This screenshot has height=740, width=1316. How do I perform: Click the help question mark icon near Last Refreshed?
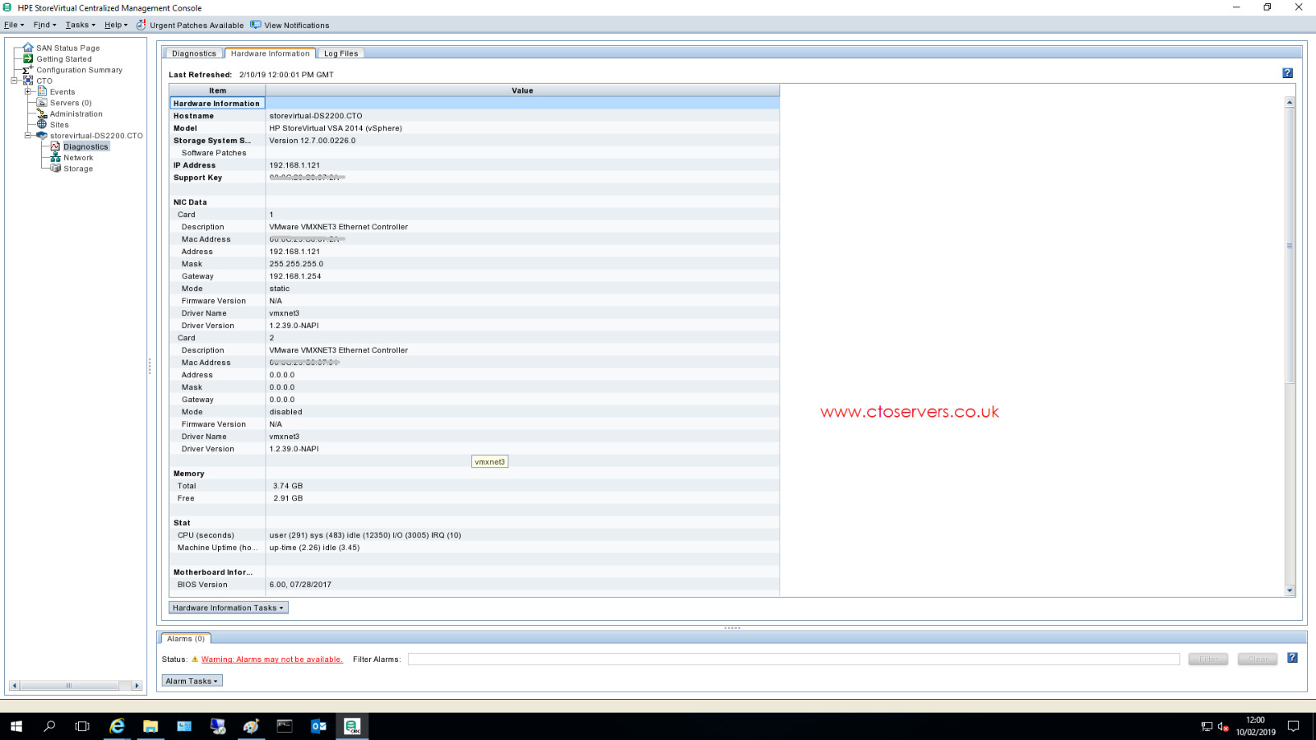click(x=1287, y=73)
